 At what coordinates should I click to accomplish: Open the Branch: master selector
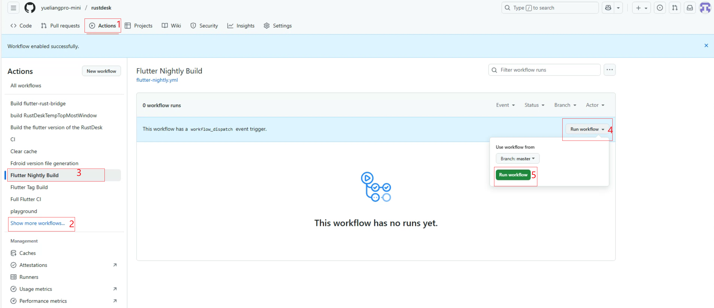pos(517,159)
